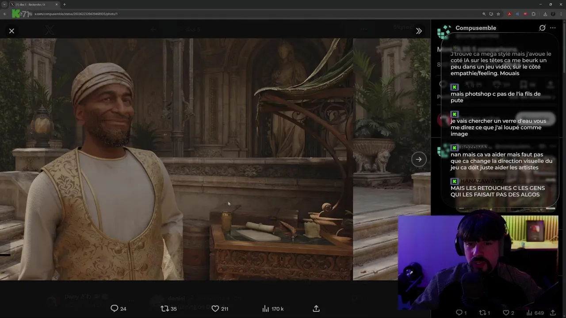Open the browser three-dot menu
Viewport: 566px width, 318px height.
pyautogui.click(x=561, y=14)
